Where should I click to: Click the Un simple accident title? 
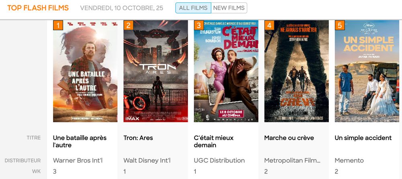pyautogui.click(x=363, y=138)
